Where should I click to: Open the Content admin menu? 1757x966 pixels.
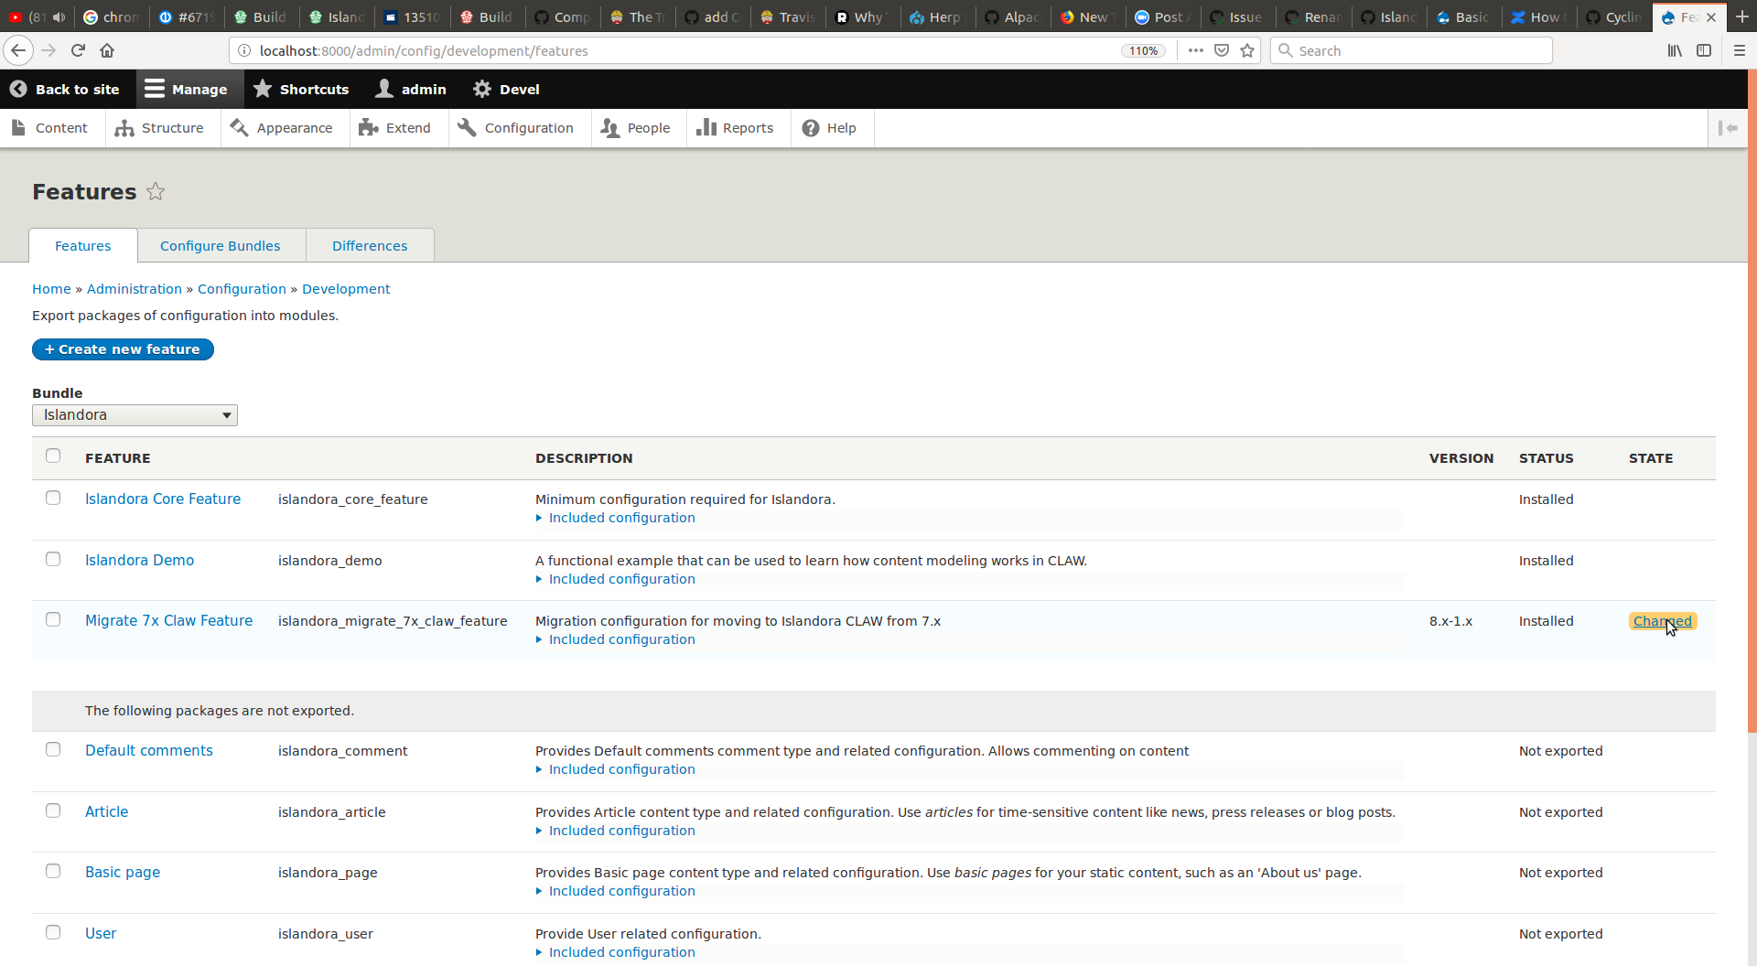tap(51, 128)
